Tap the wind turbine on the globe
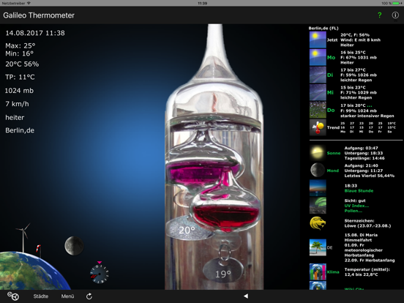This screenshot has height=303, width=404. click(23, 238)
